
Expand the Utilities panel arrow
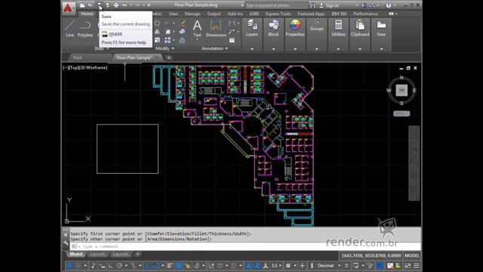338,49
